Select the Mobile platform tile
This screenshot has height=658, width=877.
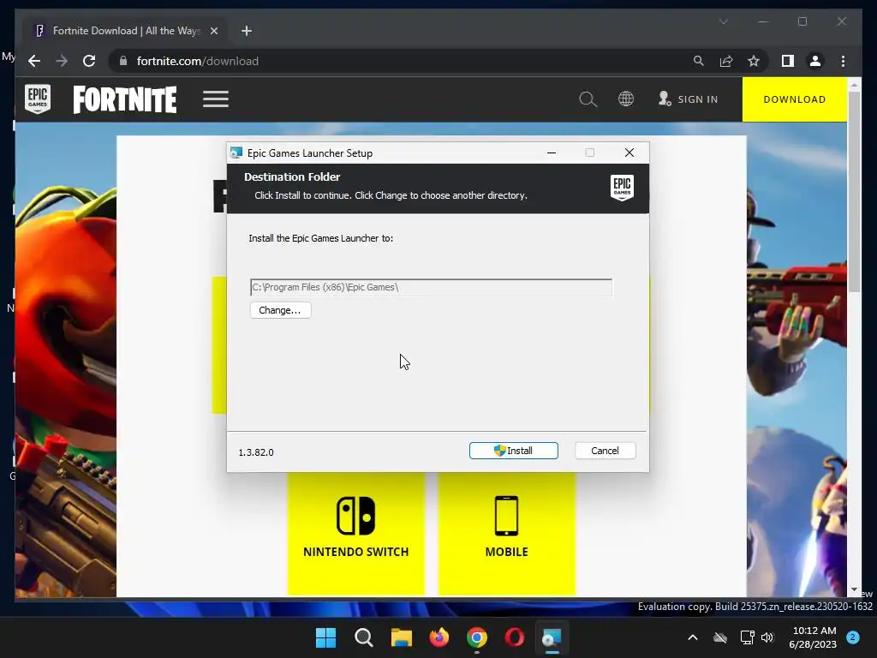click(507, 533)
